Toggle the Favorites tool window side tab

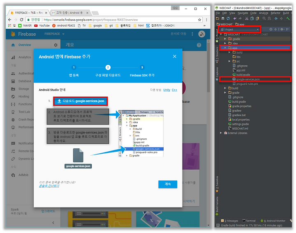coord(217,184)
